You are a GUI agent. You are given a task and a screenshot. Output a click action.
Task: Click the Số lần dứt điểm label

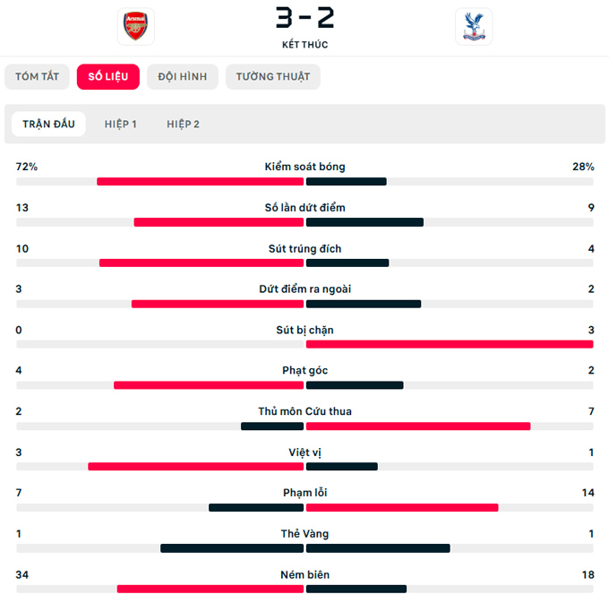[x=304, y=208]
